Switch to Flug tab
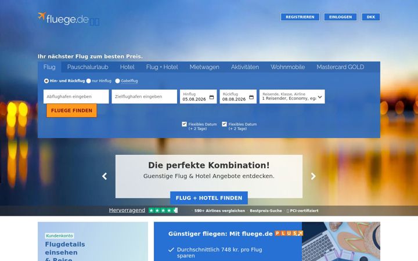 tap(49, 67)
